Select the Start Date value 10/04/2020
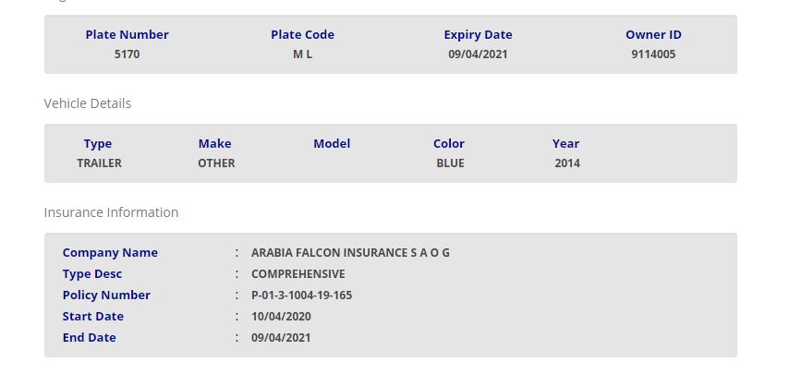Viewport: 789px width, 374px height. [x=281, y=317]
